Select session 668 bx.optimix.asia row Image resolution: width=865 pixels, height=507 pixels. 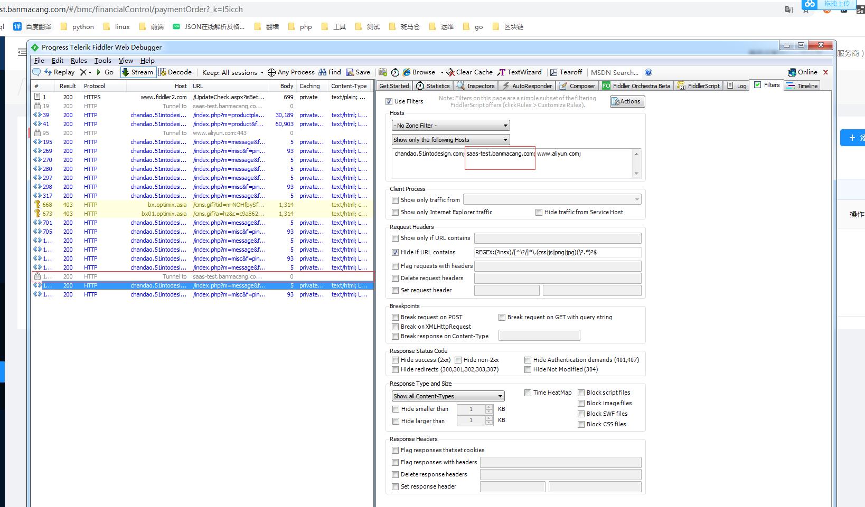(x=203, y=205)
